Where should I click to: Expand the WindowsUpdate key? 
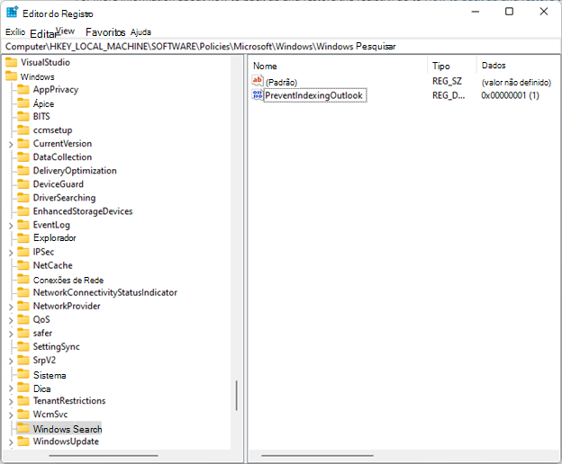pos(11,442)
